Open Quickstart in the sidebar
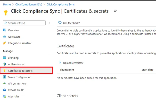The height and width of the screenshot is (100, 156). [x=14, y=37]
